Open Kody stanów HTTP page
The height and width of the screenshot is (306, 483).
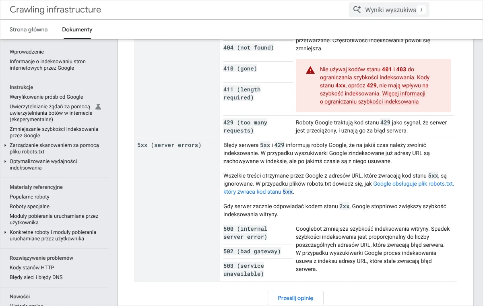pyautogui.click(x=32, y=268)
